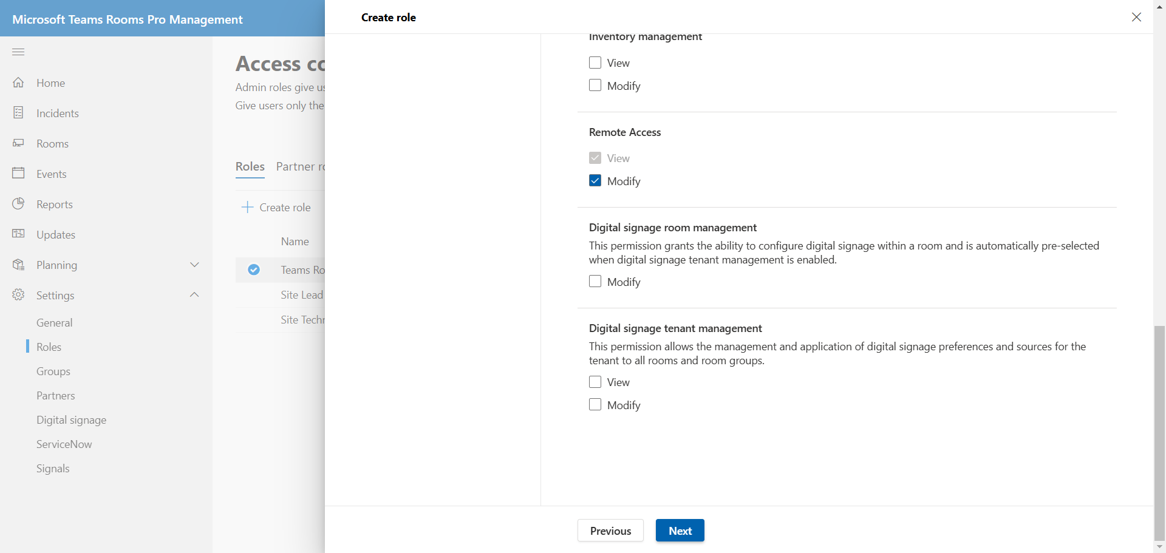Select the Site Tech role row
Image resolution: width=1166 pixels, height=553 pixels.
click(280, 320)
